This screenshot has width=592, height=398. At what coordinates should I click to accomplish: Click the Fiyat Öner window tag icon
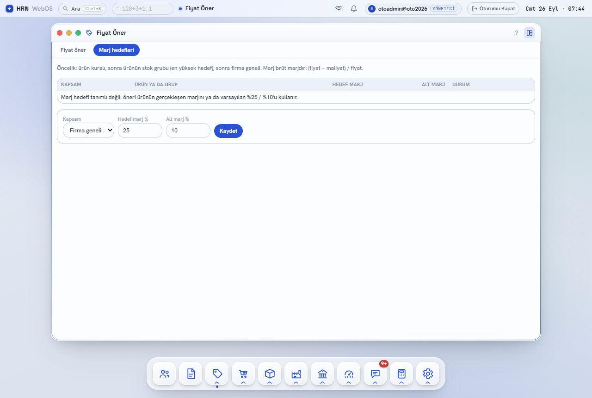(x=89, y=33)
